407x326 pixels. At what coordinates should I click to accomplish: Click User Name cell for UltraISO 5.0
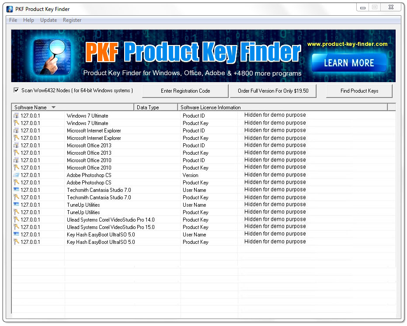click(194, 235)
